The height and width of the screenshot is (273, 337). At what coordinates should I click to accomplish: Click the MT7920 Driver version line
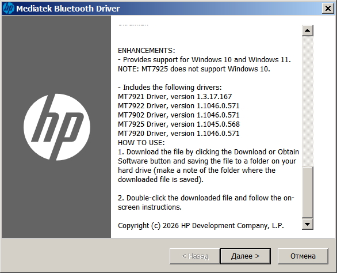tap(179, 134)
